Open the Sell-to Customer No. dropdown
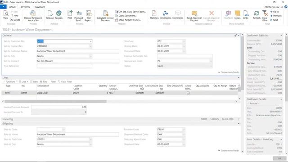 pyautogui.click(x=90, y=41)
